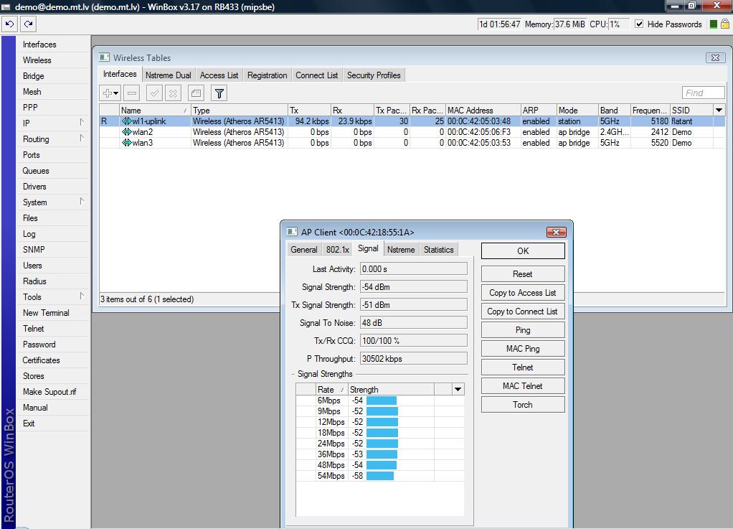Open the filter funnel icon
Viewport: 733px width, 529px height.
coord(219,93)
